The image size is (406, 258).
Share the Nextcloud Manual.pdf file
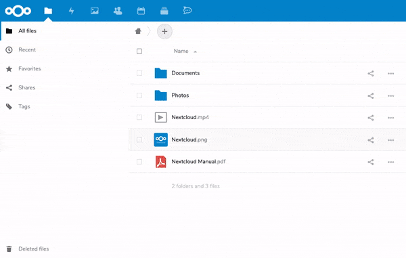[371, 162]
